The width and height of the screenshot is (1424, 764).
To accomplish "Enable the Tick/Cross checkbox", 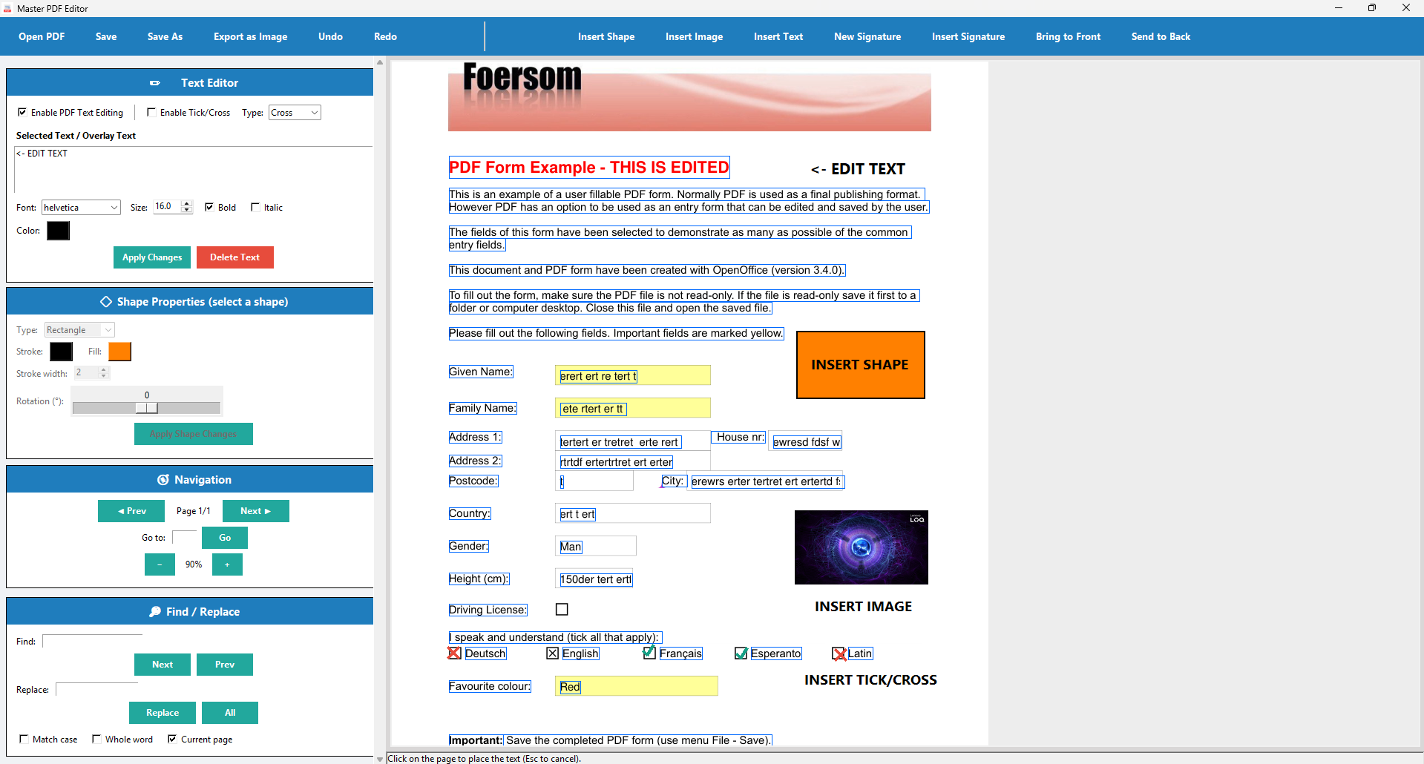I will click(x=151, y=112).
